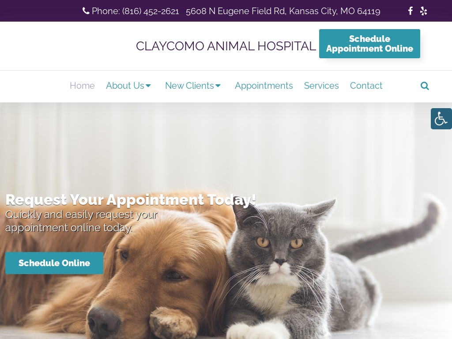This screenshot has width=452, height=339.
Task: Click the Kansas City street address
Action: click(x=283, y=11)
